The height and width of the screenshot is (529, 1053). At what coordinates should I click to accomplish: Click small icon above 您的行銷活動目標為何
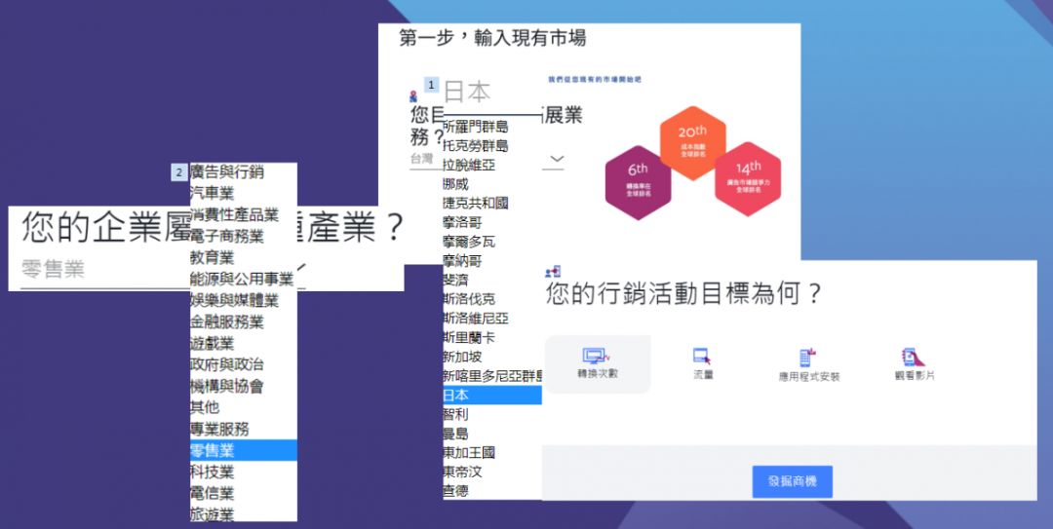pos(554,271)
